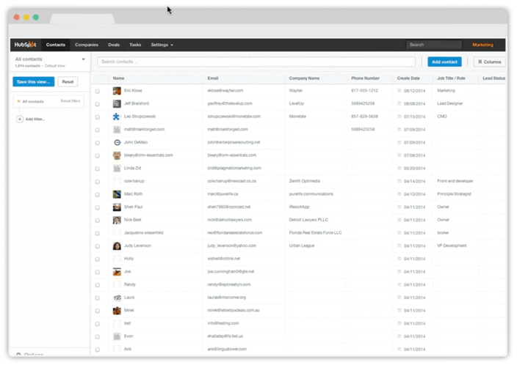Go to the Contacts tab
The width and height of the screenshot is (517, 365).
click(55, 45)
